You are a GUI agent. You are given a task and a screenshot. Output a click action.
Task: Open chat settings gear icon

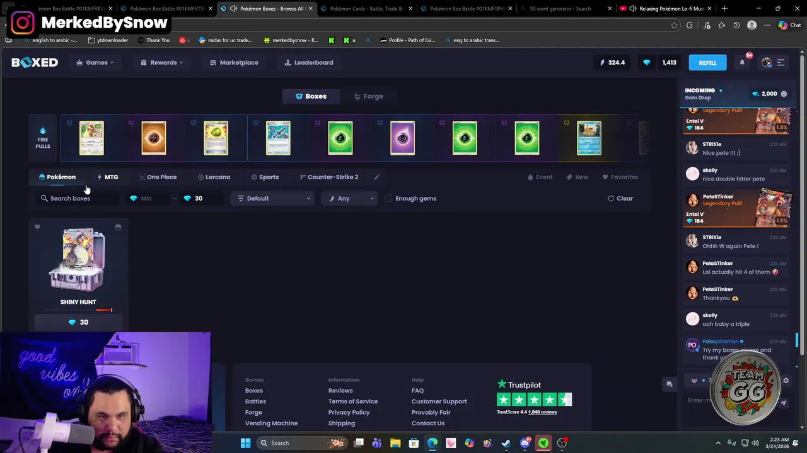pyautogui.click(x=786, y=381)
